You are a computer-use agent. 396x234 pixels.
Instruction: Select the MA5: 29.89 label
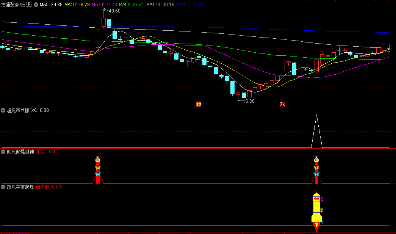coord(51,5)
